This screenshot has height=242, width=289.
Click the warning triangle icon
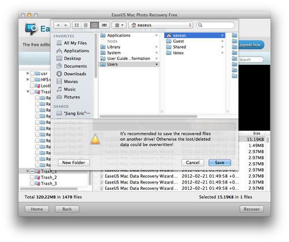95,139
